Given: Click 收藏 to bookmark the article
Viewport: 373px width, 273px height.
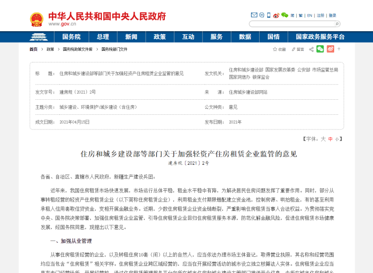Looking at the screenshot, I should click(280, 49).
